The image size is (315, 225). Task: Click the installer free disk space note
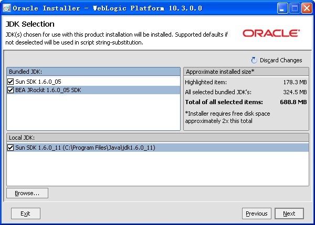point(227,117)
